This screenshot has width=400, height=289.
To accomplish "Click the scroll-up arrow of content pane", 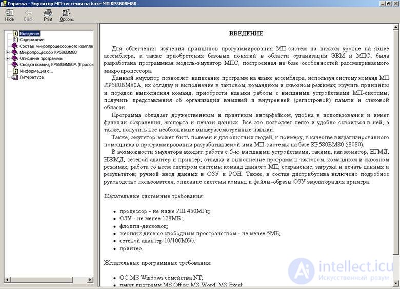I will pos(395,27).
